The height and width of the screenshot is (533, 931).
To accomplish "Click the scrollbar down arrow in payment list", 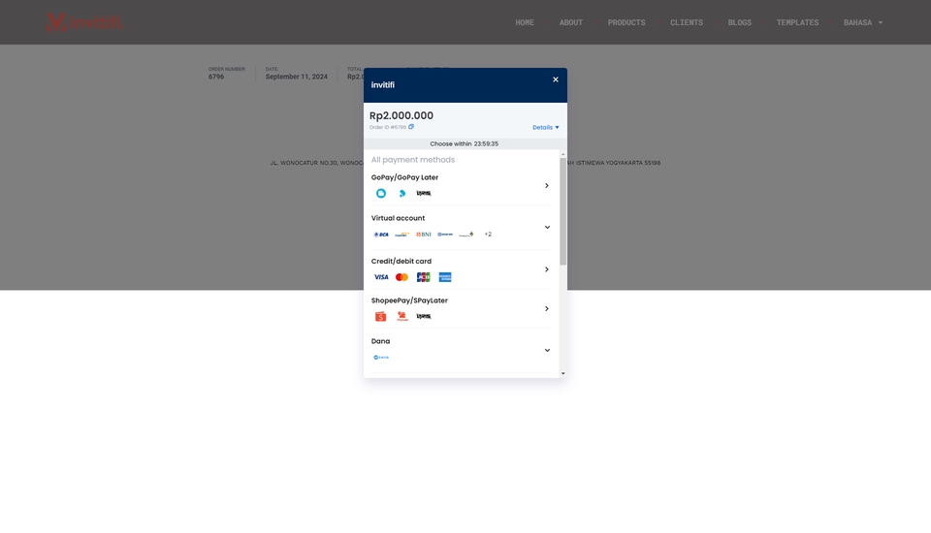I will (x=562, y=373).
